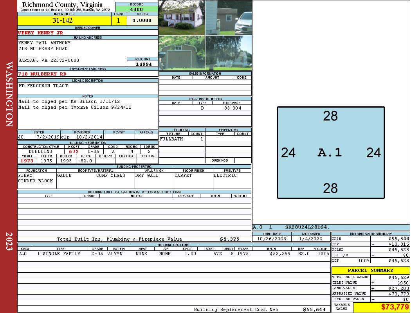Select the 2023 year label in sidebar
This screenshot has height=313, width=411.
(9, 241)
